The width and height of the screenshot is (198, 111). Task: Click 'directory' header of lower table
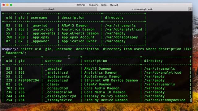tap(153, 61)
